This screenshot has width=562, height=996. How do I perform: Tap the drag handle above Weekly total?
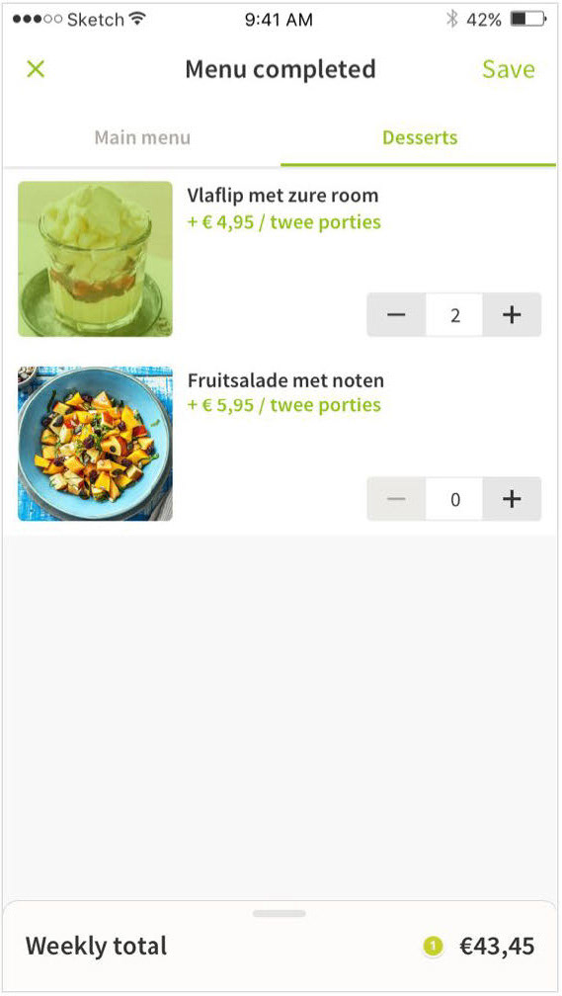(x=279, y=913)
